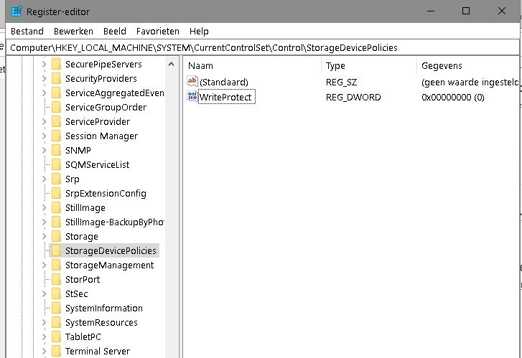
Task: Expand the Terminal Server tree node
Action: click(44, 352)
